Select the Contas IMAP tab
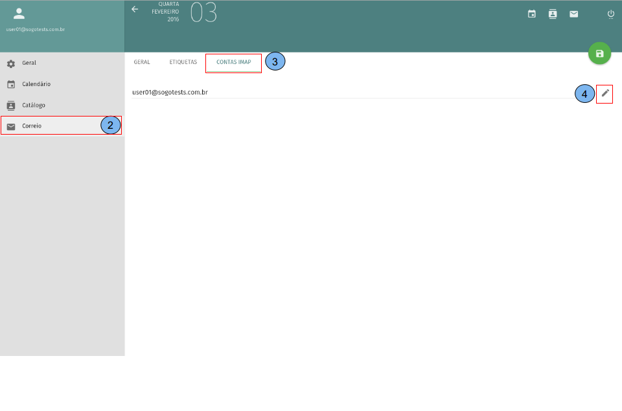The width and height of the screenshot is (622, 411). tap(233, 62)
